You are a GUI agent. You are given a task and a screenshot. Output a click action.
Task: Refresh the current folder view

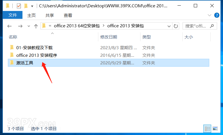(x=176, y=26)
